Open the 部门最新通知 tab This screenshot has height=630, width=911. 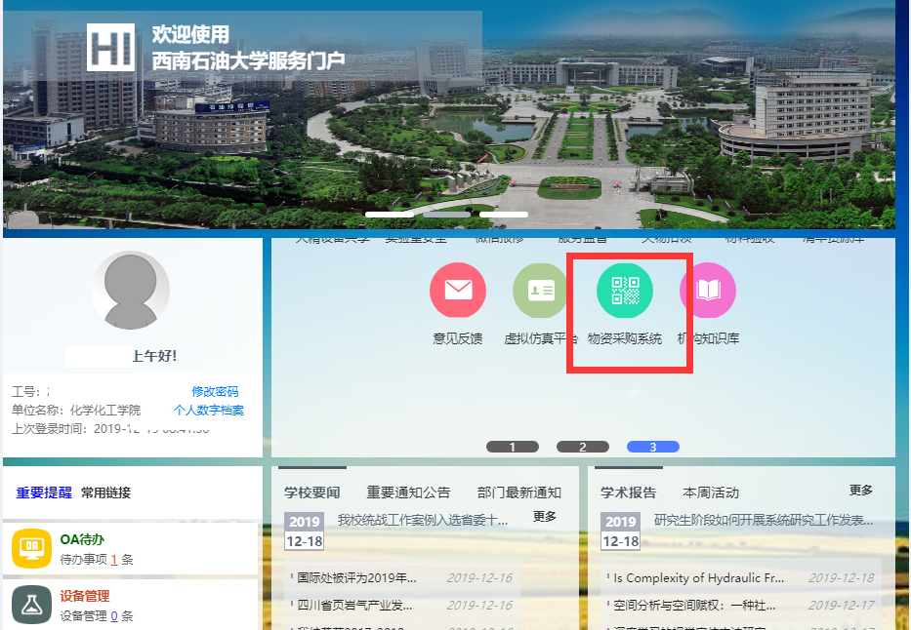point(519,492)
